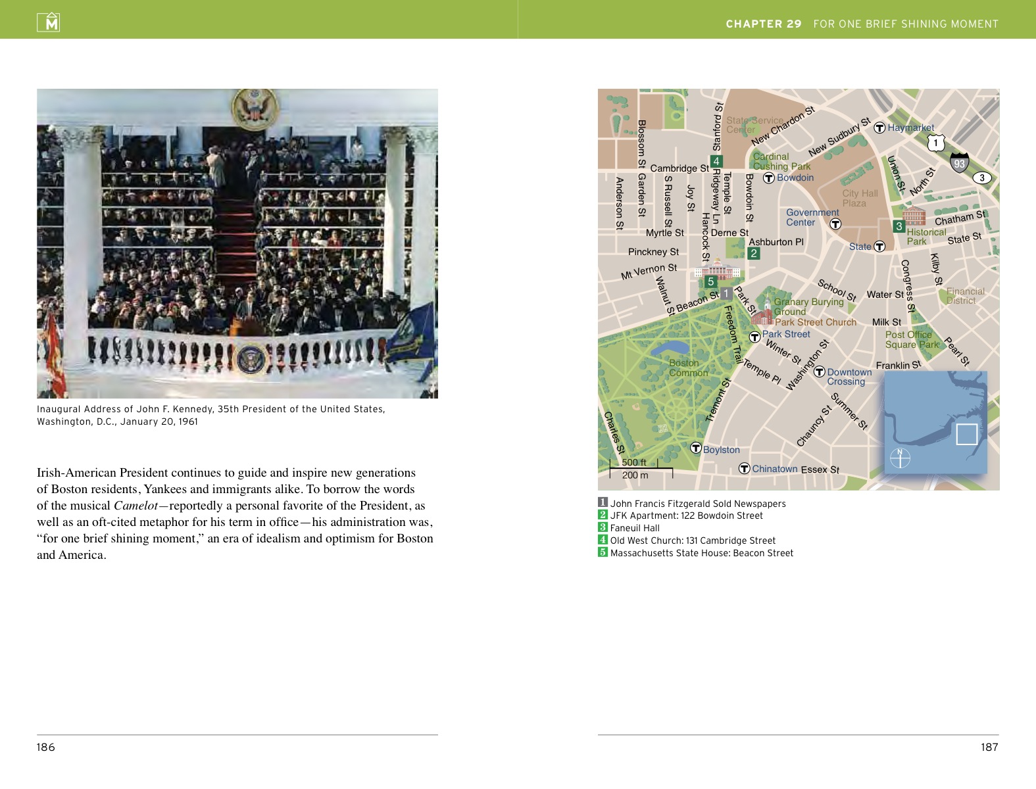The height and width of the screenshot is (789, 1036).
Task: Click the M logo in the header
Action: pos(49,22)
